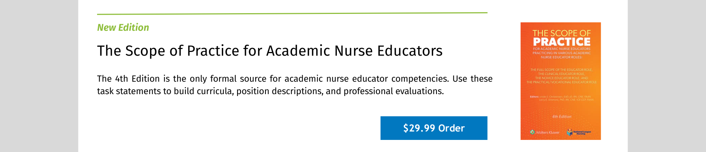Click "The 4th Edition" in the description

click(128, 79)
